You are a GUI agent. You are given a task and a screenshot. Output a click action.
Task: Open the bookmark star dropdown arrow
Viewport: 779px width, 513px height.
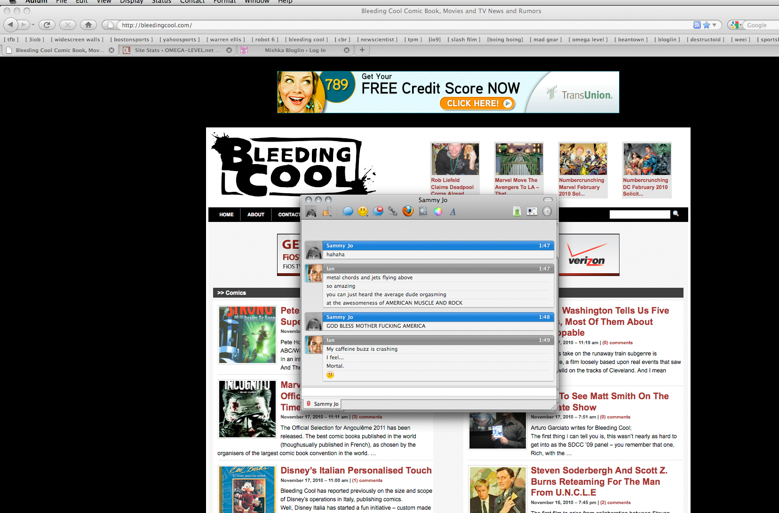coord(714,25)
